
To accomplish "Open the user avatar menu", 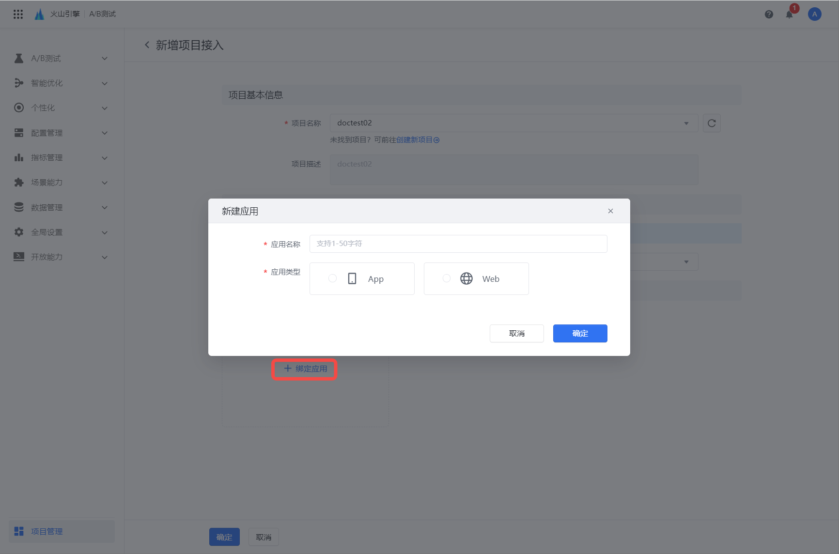I will click(814, 14).
